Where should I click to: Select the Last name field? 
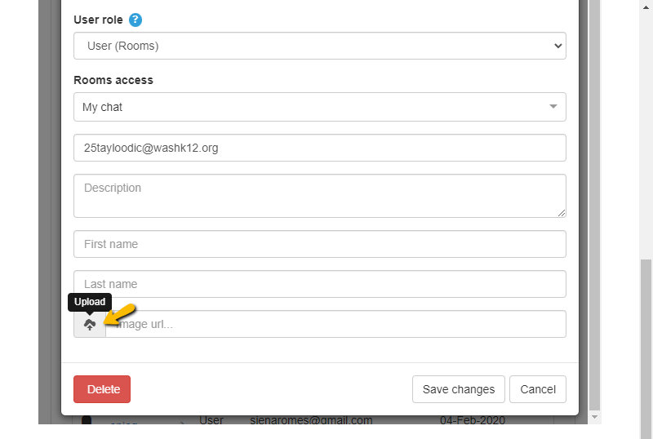tap(319, 284)
